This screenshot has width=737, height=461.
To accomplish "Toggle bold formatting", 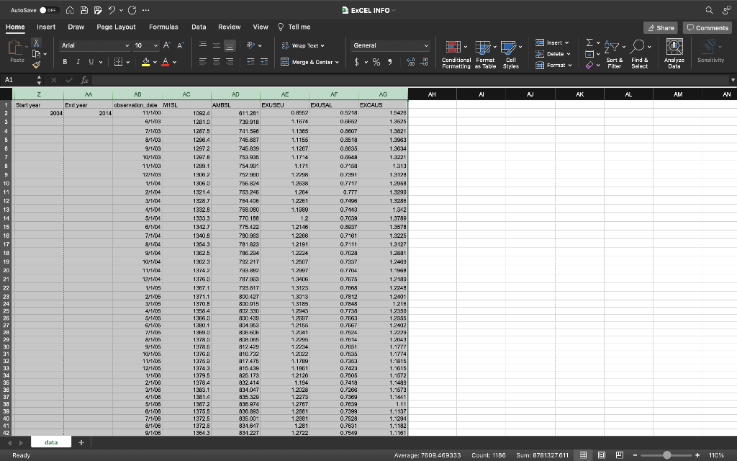I will pyautogui.click(x=65, y=61).
